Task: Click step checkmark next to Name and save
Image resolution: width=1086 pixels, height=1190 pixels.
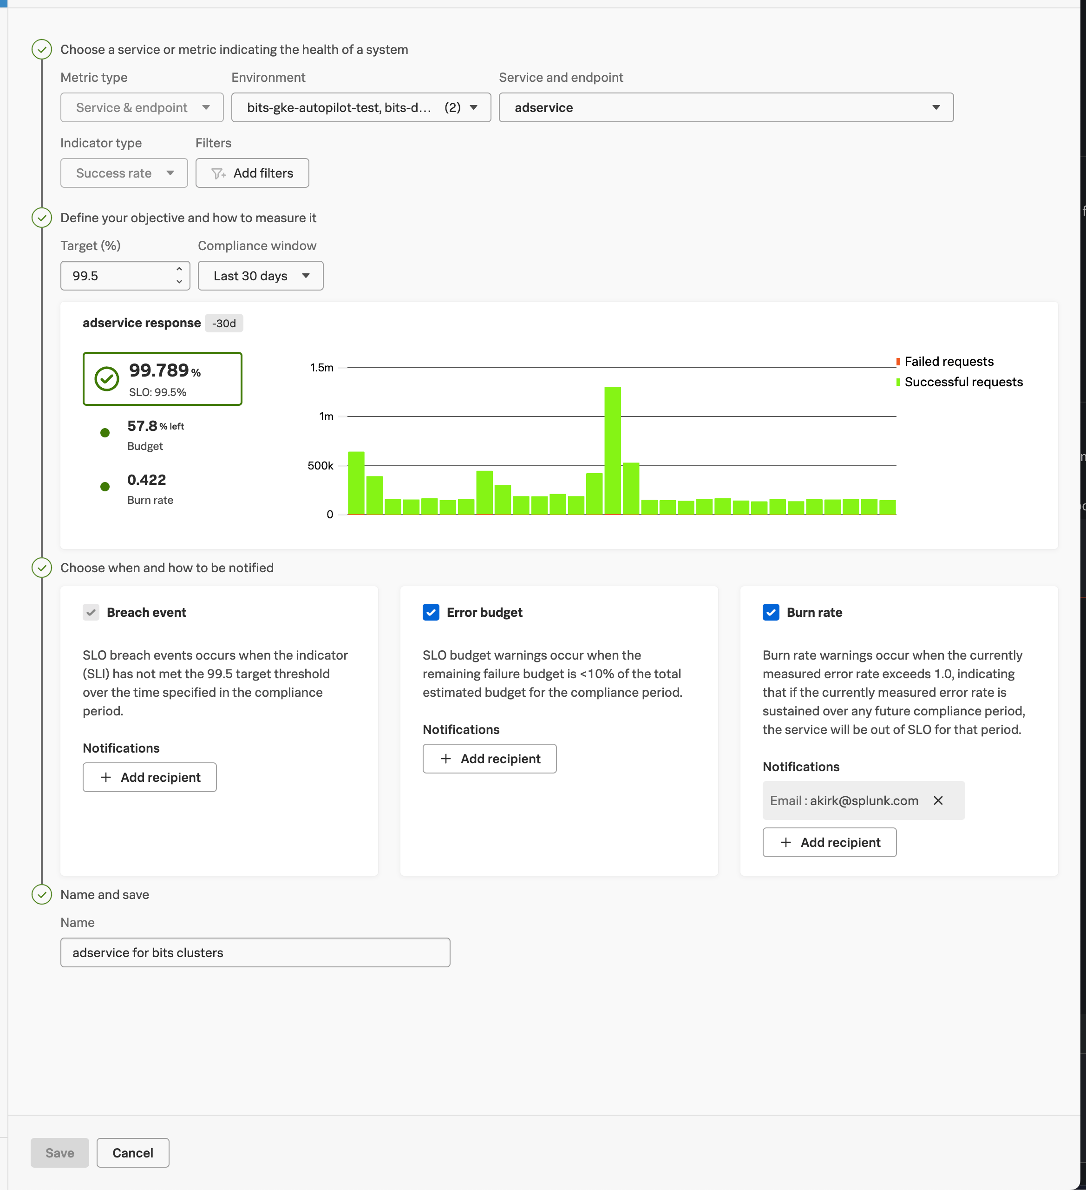Action: pos(41,894)
